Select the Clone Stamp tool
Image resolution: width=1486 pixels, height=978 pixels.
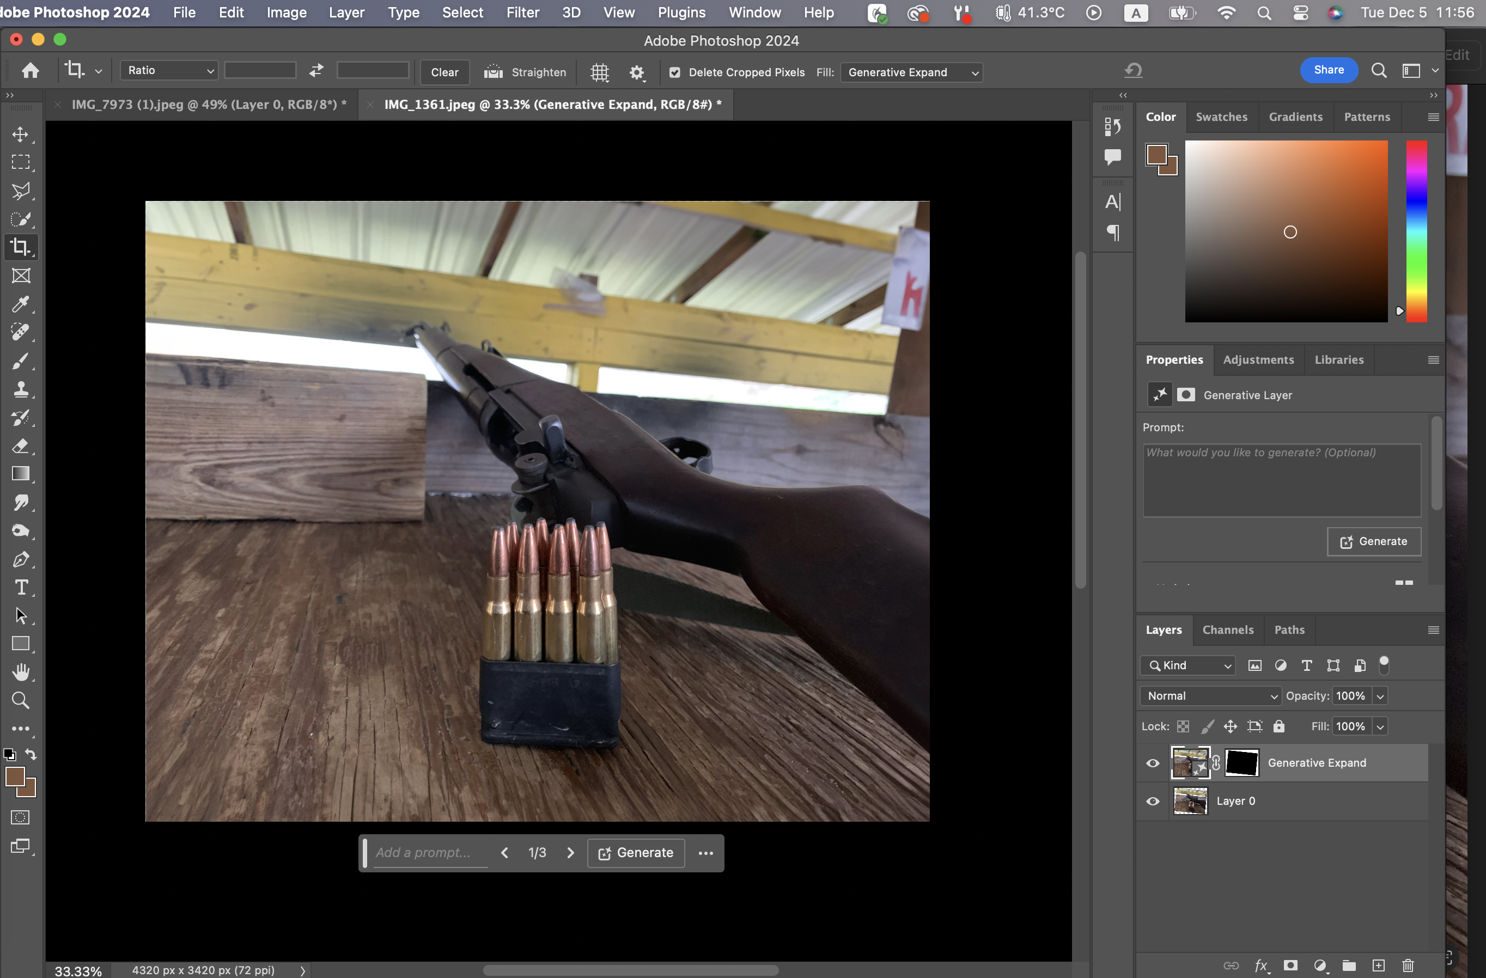pos(21,389)
